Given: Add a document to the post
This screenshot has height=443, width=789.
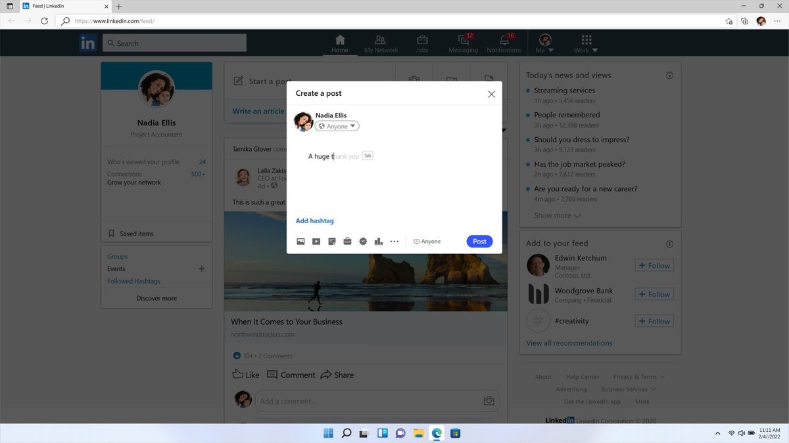Looking at the screenshot, I should tap(331, 241).
